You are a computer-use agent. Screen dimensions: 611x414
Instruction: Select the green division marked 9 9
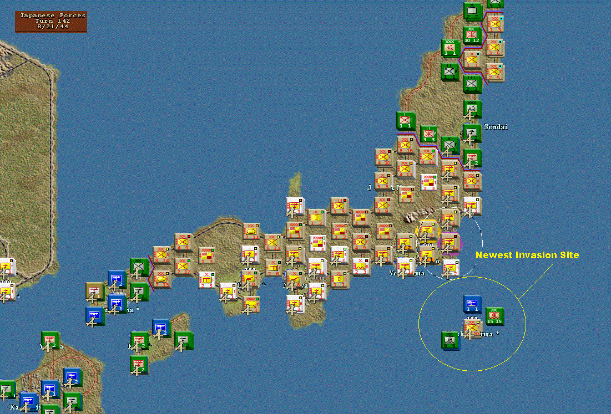tap(451, 340)
